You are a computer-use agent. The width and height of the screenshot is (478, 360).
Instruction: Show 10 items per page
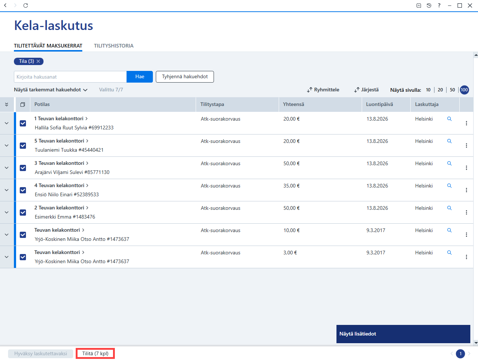pos(428,90)
